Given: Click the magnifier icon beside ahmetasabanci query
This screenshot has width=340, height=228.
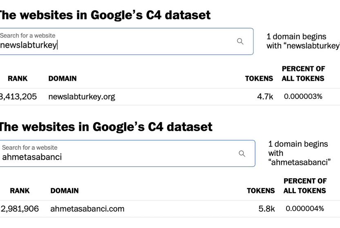Looking at the screenshot, I should [242, 153].
